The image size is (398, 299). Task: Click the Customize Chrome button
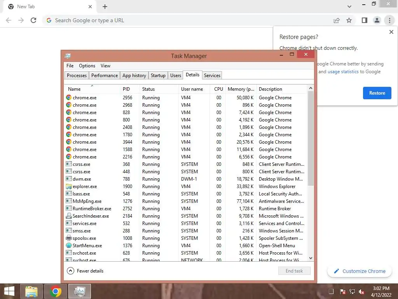coord(360,271)
